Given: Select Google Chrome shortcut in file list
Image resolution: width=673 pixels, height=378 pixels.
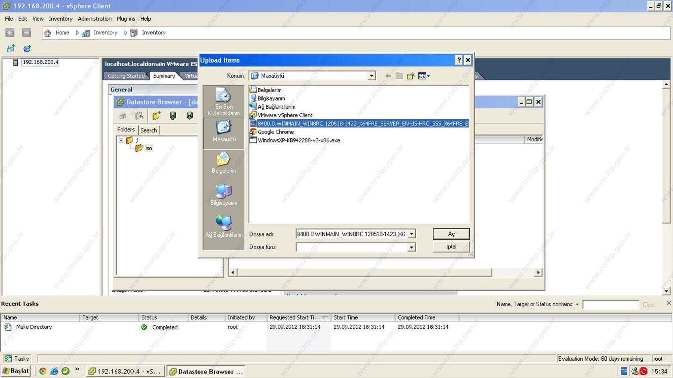Looking at the screenshot, I should [x=272, y=132].
